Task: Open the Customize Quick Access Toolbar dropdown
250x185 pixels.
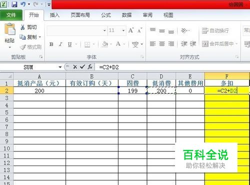Action: click(49, 4)
